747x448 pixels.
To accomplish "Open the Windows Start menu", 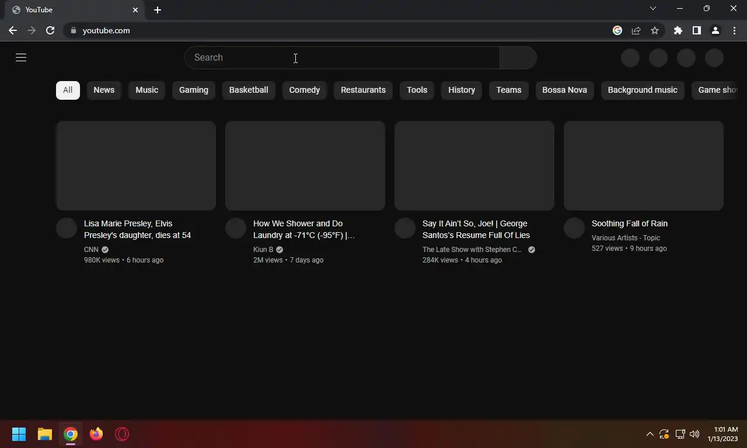I will pos(19,434).
